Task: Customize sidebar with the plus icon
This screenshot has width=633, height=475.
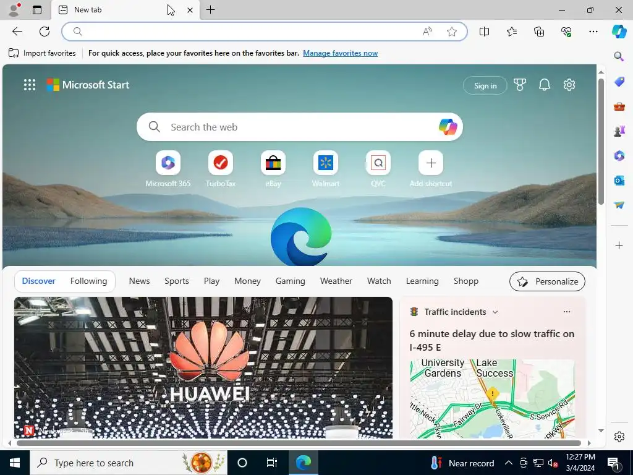Action: click(619, 245)
